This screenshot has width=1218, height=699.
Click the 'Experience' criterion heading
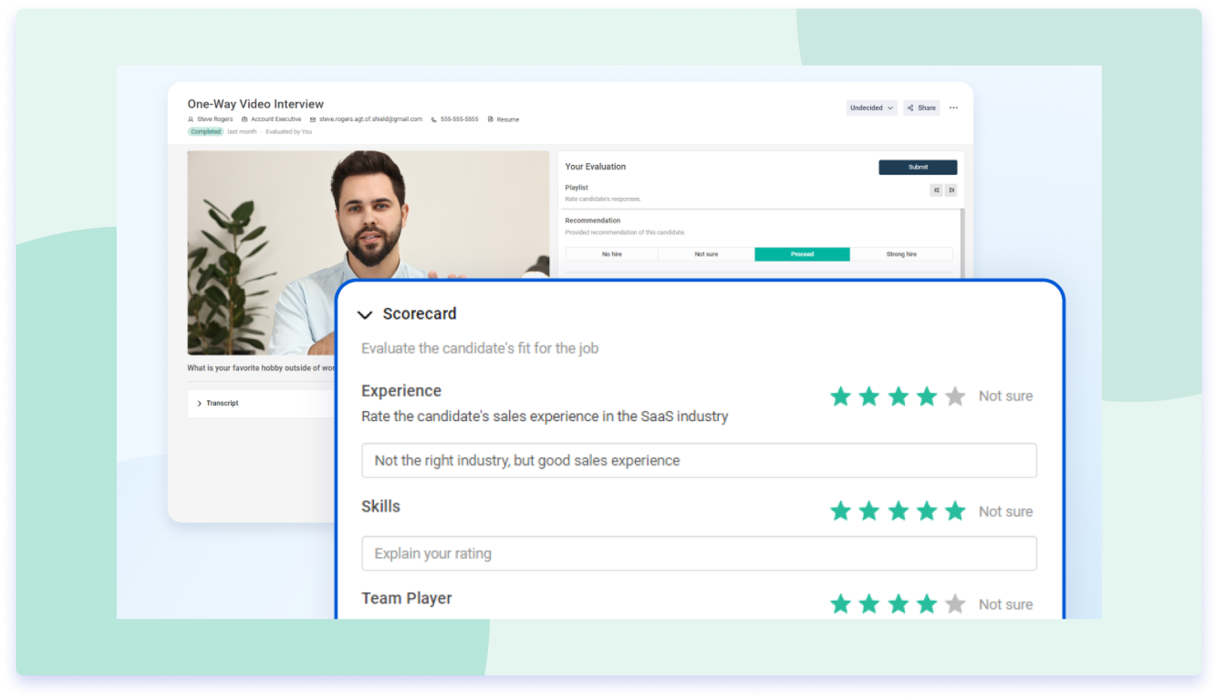coord(401,391)
